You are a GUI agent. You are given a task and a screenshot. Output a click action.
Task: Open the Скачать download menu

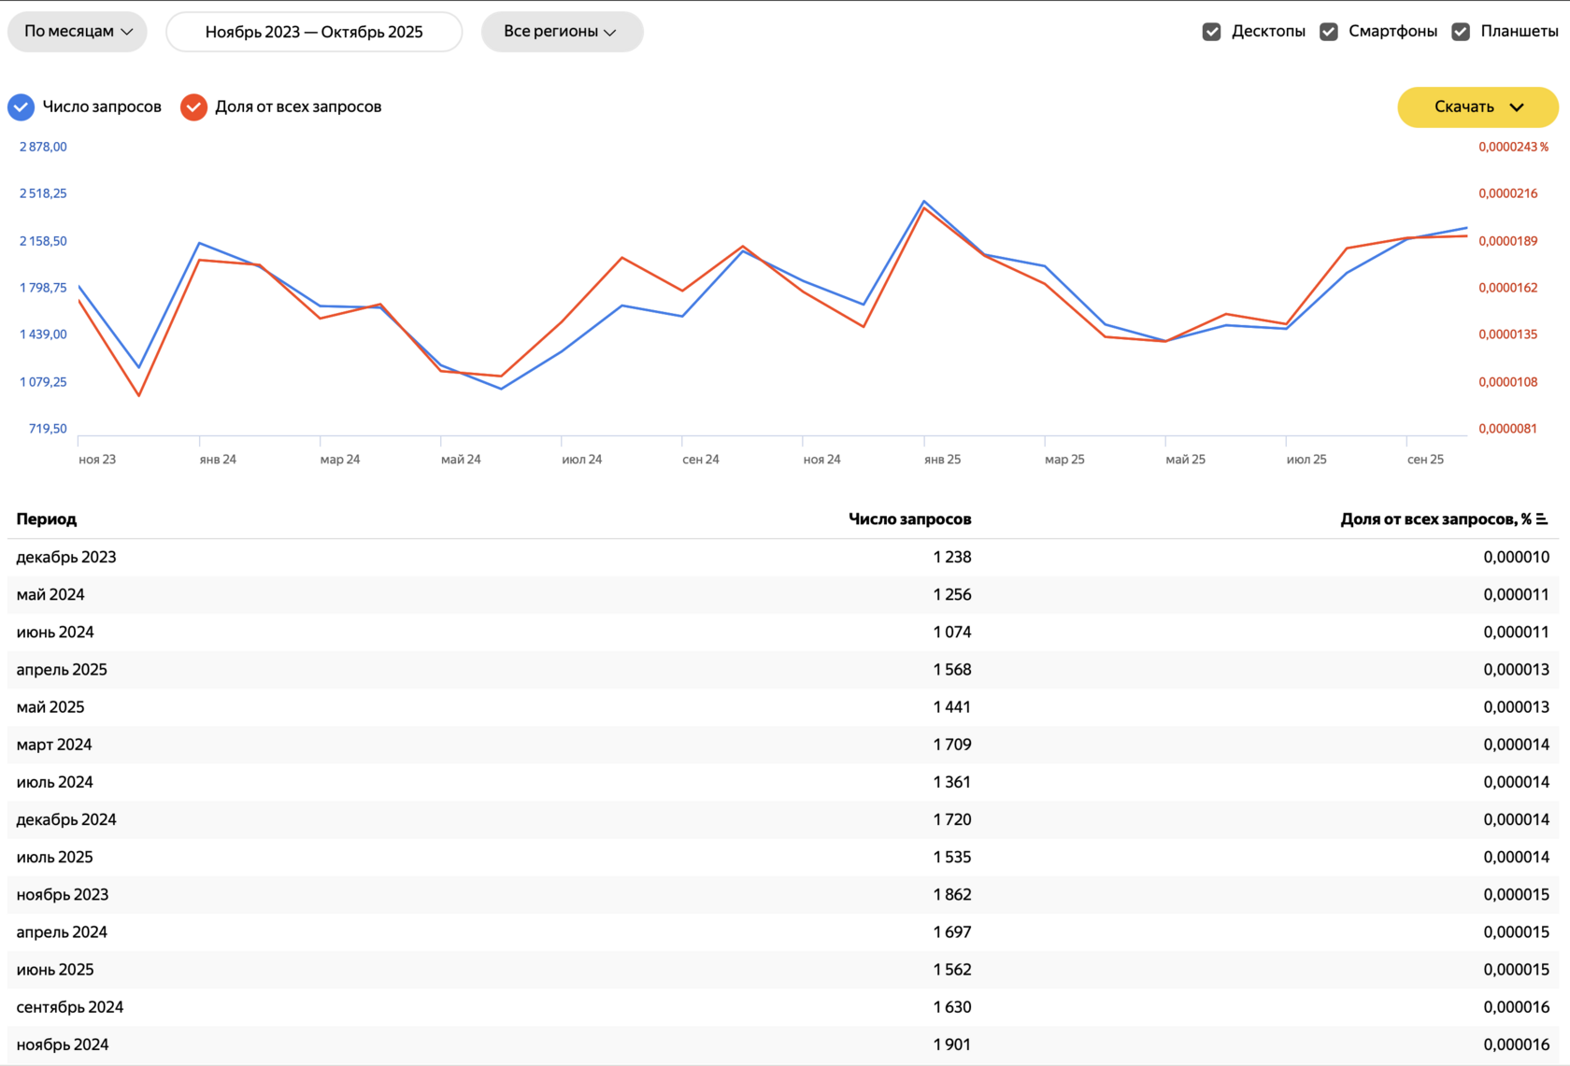(1477, 107)
